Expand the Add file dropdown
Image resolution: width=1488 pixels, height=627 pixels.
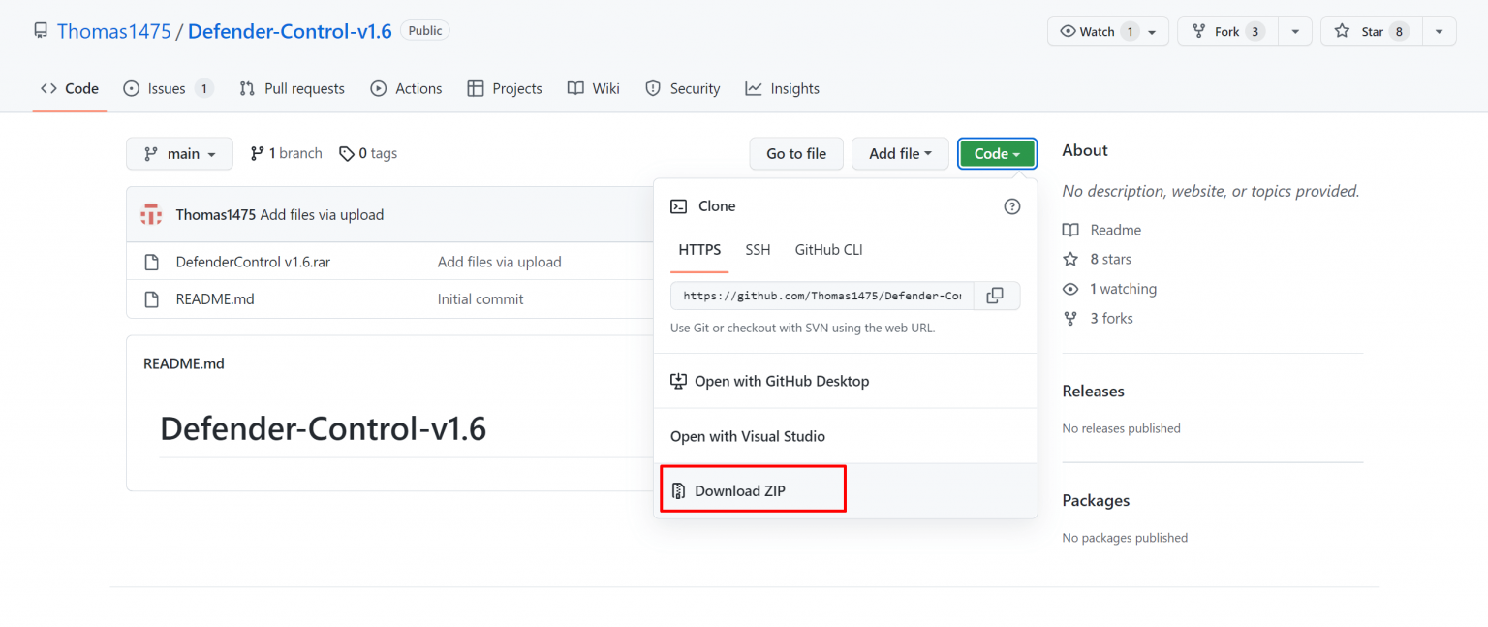pos(900,153)
